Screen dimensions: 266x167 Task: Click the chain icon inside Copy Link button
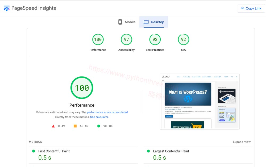tap(243, 8)
